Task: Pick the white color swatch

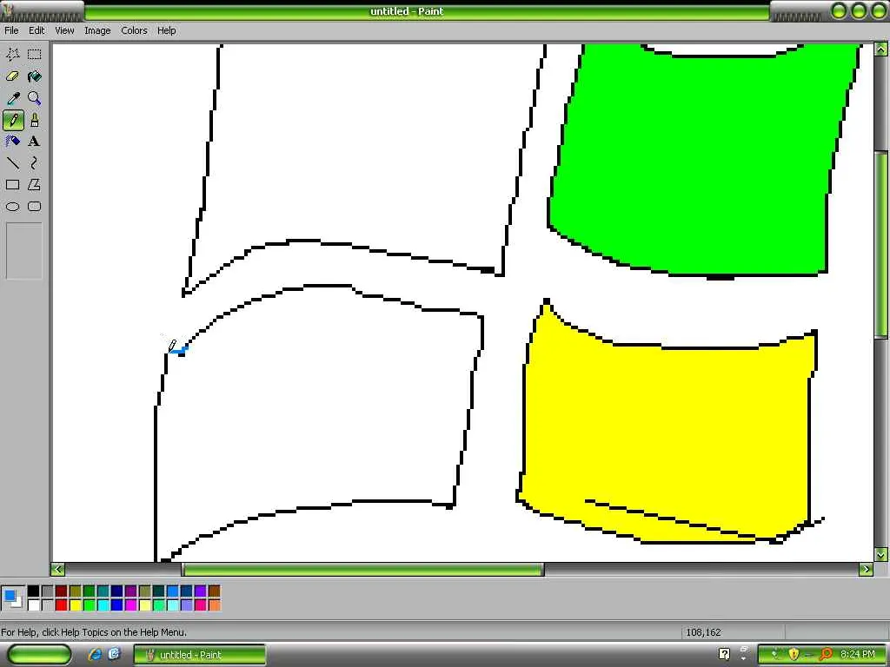Action: (x=34, y=605)
